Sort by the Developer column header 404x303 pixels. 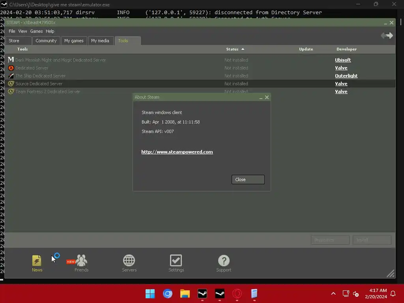(x=346, y=49)
